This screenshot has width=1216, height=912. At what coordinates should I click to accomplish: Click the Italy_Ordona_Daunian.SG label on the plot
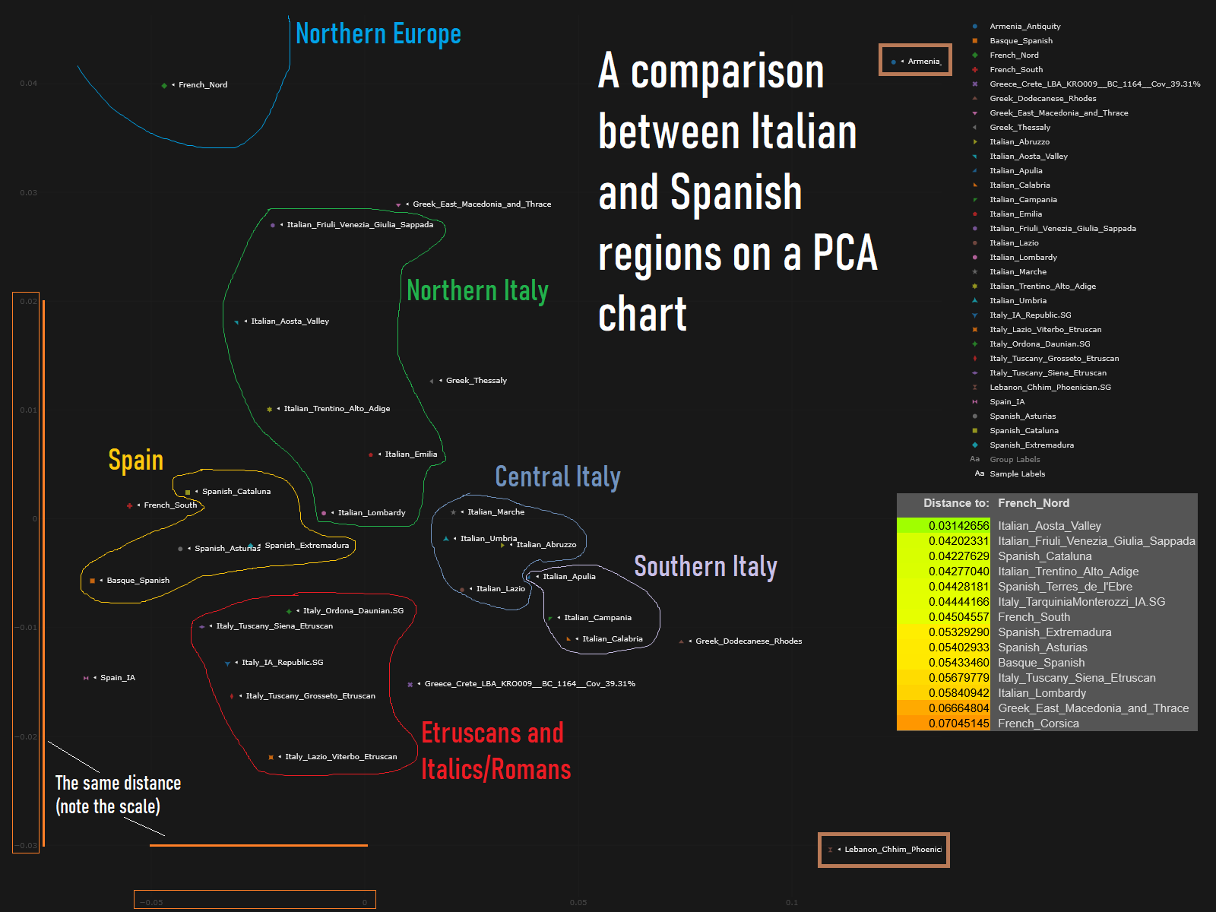pos(353,611)
